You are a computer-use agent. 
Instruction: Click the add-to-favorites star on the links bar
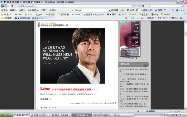pyautogui.click(x=2, y=15)
